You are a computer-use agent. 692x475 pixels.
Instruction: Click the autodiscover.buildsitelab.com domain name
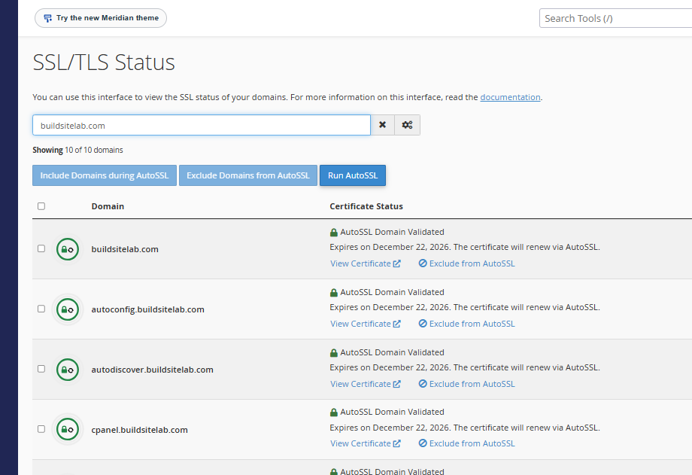tap(152, 370)
